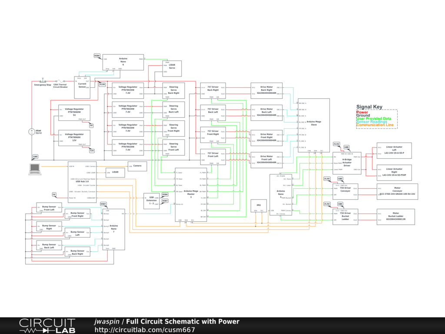Select the LIDAR Servo block
This screenshot has height=334, width=445.
(x=172, y=69)
